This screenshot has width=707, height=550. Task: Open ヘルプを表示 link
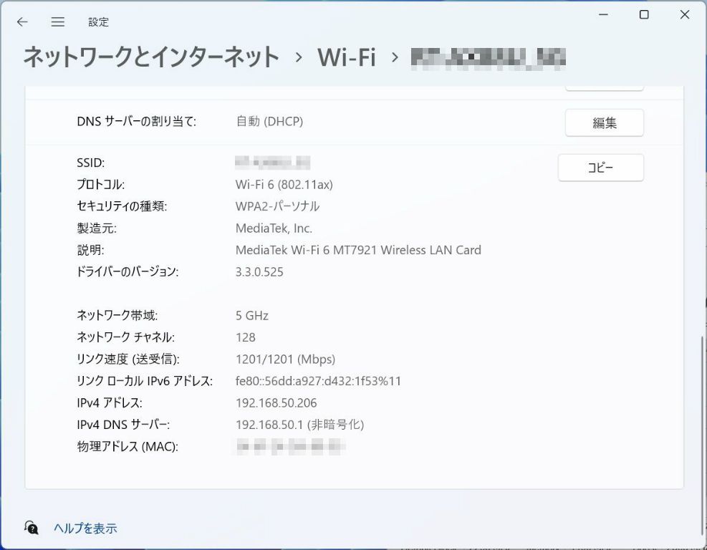[x=85, y=528]
